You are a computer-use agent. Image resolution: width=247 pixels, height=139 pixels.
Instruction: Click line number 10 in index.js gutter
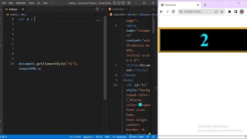12,64
